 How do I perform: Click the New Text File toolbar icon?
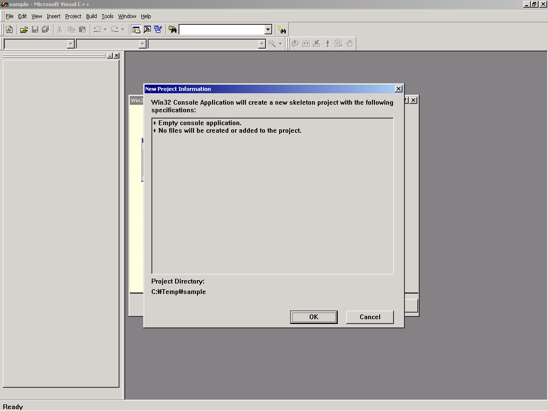pos(9,29)
